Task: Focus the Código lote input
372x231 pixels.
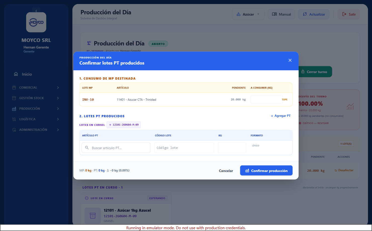Action: (184, 148)
